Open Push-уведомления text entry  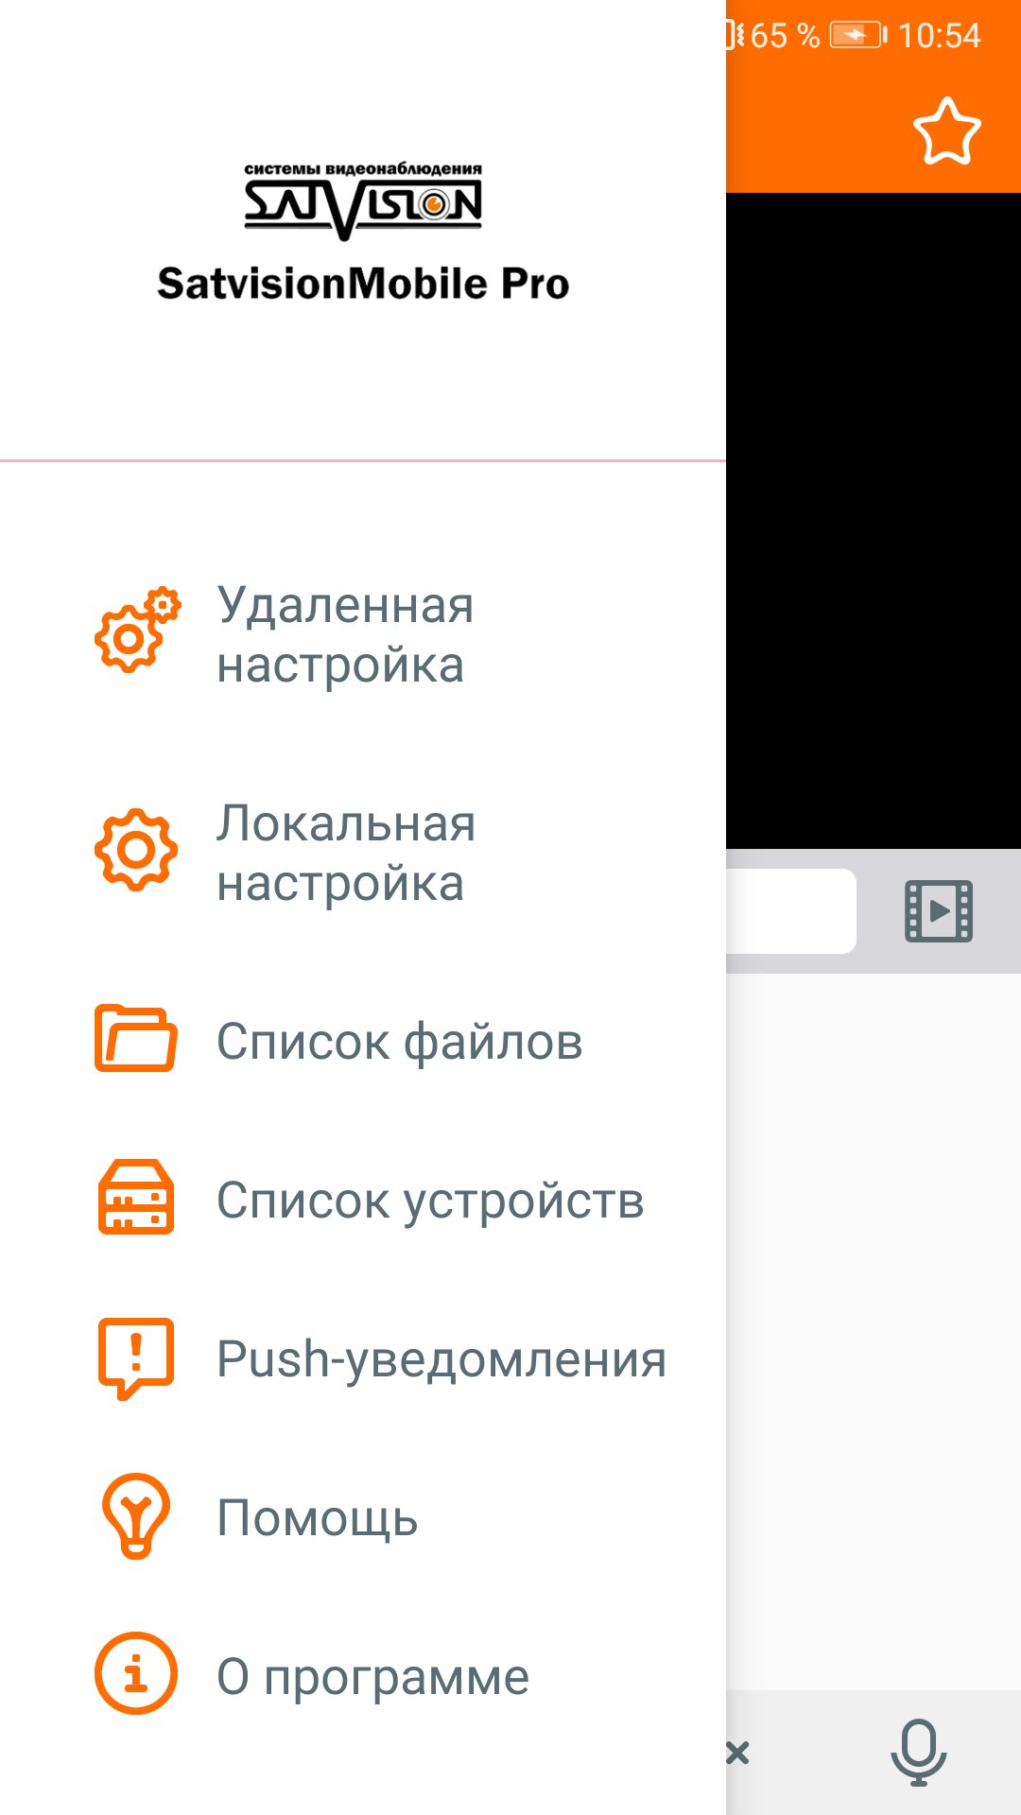(x=441, y=1359)
